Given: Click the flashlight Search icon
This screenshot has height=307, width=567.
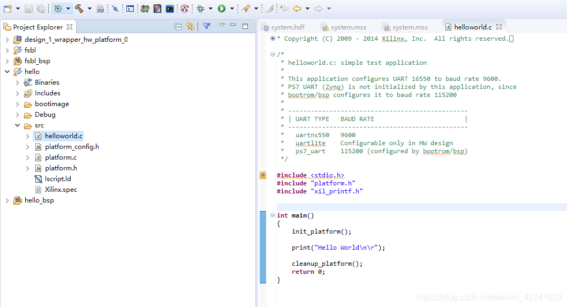Looking at the screenshot, I should pos(246,9).
